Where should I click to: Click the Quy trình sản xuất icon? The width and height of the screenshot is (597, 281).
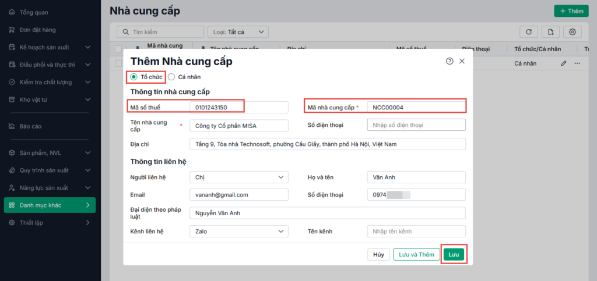click(12, 170)
